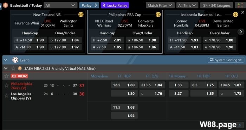Click the FT. HDP column header

(x=124, y=76)
